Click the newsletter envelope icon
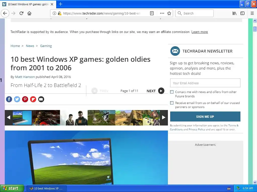The image size is (257, 192). click(x=175, y=51)
